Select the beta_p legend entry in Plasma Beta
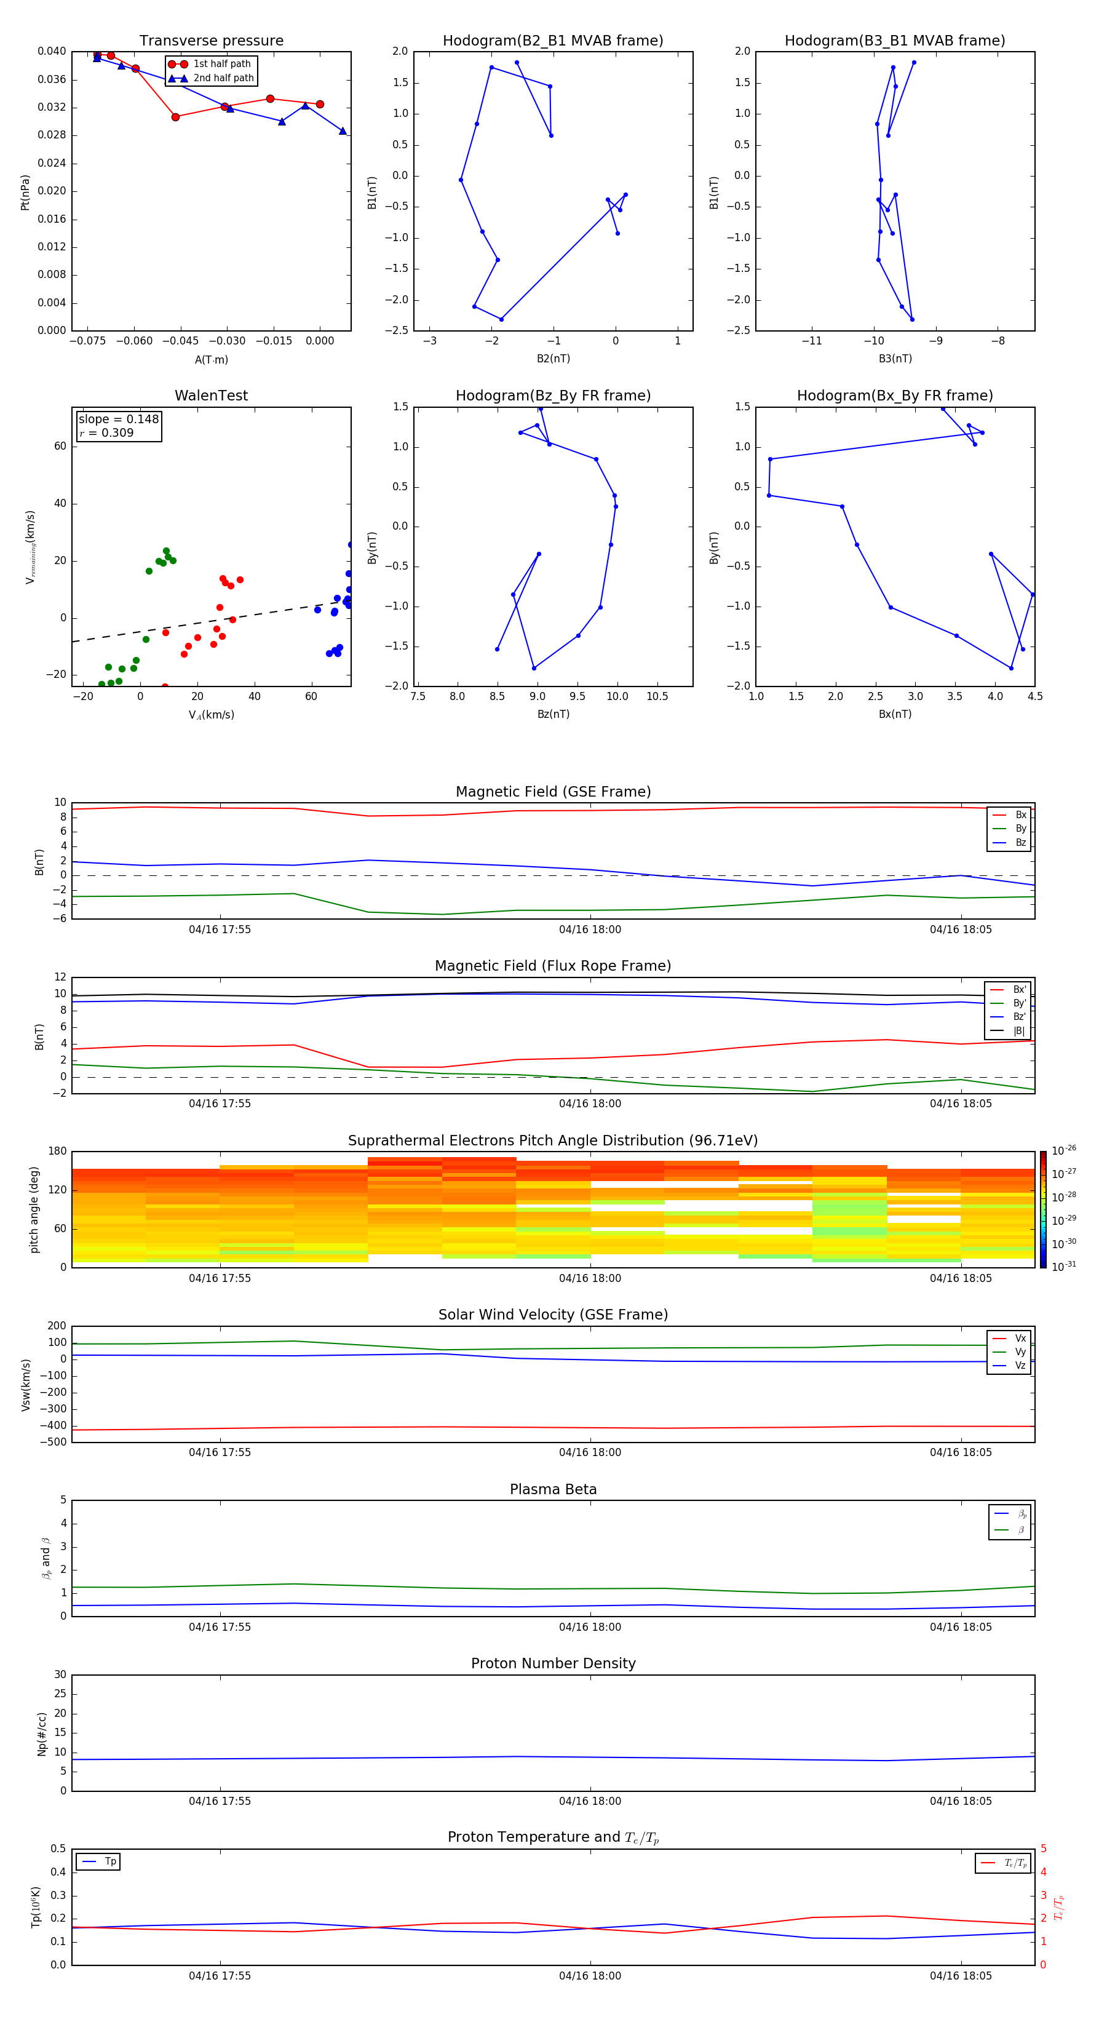This screenshot has width=1107, height=2030. (x=1010, y=1514)
